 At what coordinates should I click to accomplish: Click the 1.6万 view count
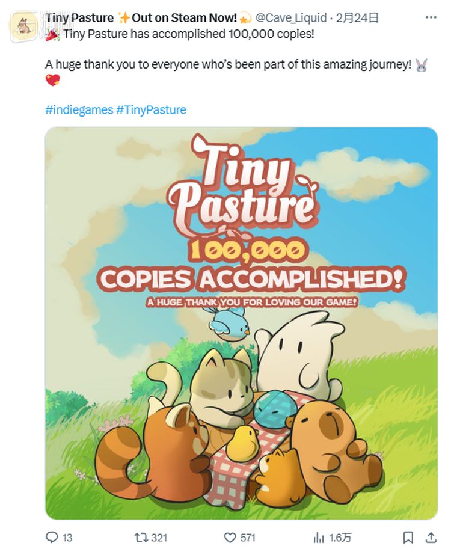click(x=340, y=538)
